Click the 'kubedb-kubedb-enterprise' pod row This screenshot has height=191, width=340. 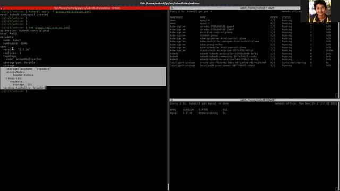tap(251, 59)
